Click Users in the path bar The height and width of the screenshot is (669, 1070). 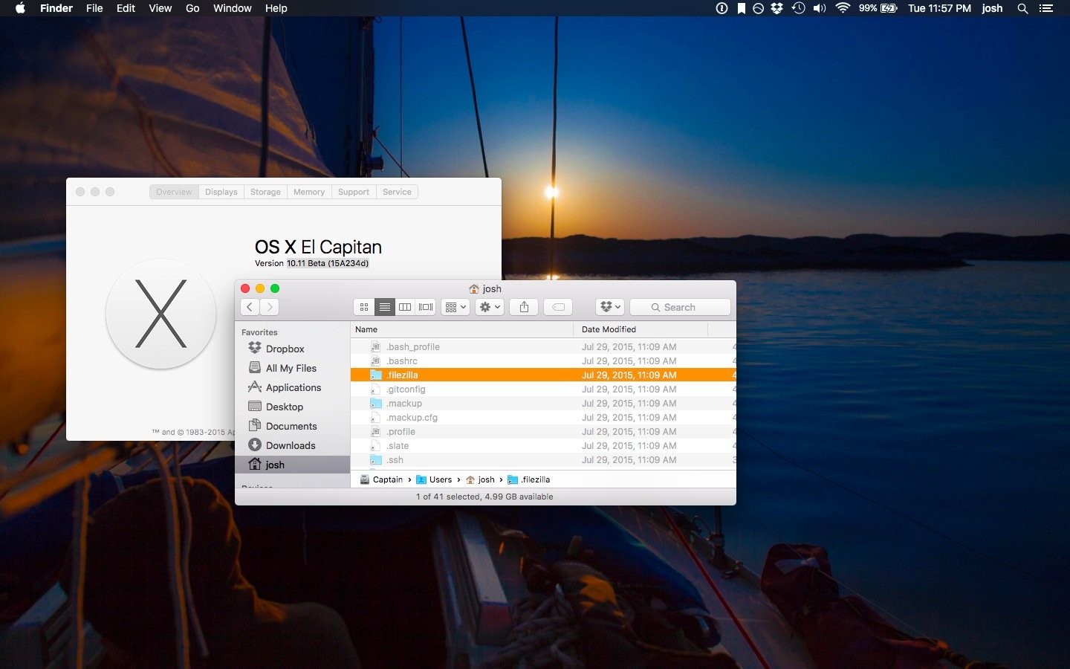click(434, 479)
